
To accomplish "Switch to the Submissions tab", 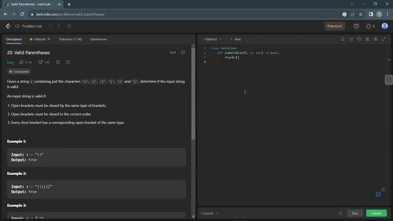I will point(98,39).
